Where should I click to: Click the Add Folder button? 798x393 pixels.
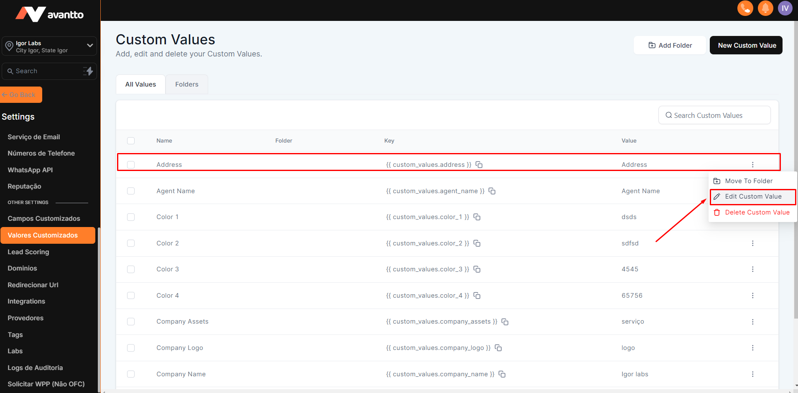click(670, 45)
